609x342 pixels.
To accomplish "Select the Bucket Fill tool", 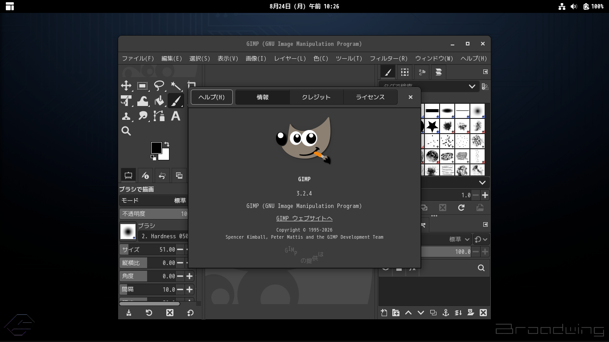I will [x=159, y=101].
